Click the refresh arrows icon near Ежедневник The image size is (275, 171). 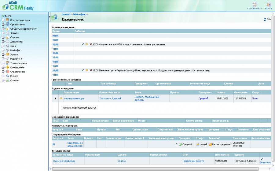(265, 20)
